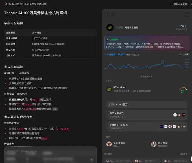Go back with left chevron in panel
Viewport: 192px width, 163px height.
click(x=107, y=15)
